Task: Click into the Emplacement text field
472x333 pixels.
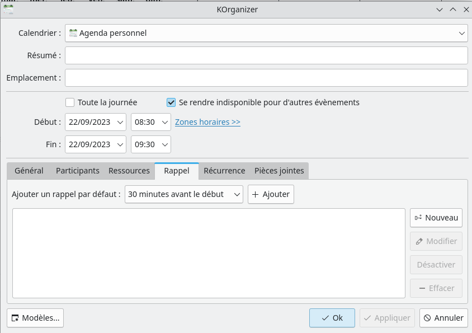Action: coord(266,78)
